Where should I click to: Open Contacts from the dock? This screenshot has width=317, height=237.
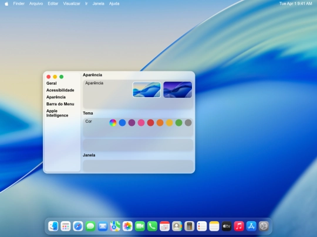tap(177, 226)
